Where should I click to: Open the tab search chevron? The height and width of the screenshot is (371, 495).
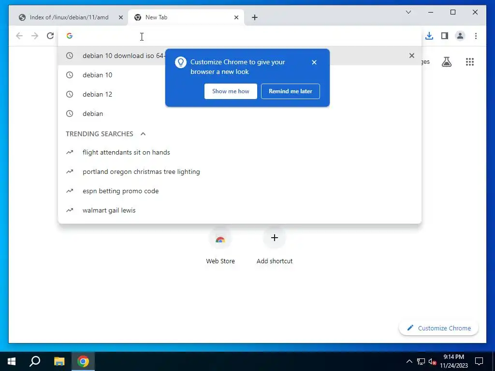coord(408,12)
